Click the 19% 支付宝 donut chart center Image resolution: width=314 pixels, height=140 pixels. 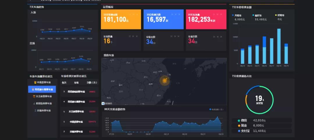(259, 100)
